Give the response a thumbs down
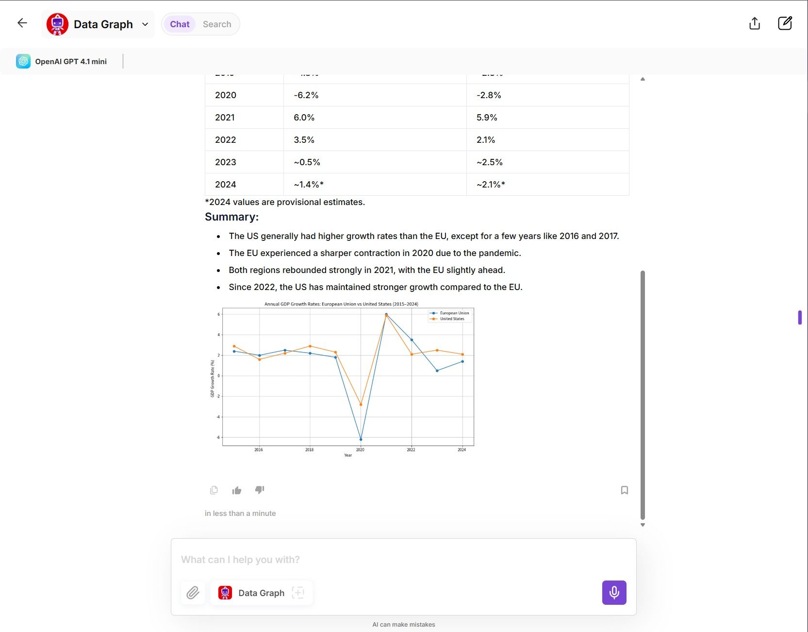 [260, 490]
